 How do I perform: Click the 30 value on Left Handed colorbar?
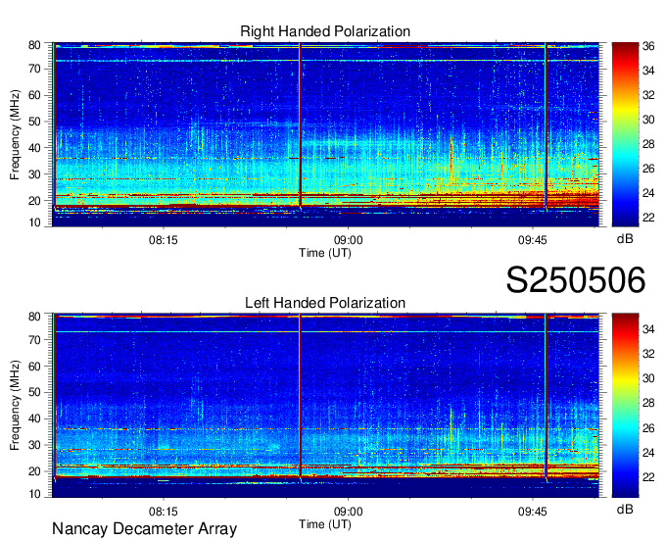click(648, 378)
